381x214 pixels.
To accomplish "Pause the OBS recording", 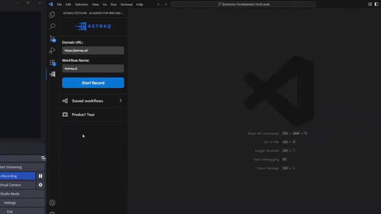I will click(40, 176).
